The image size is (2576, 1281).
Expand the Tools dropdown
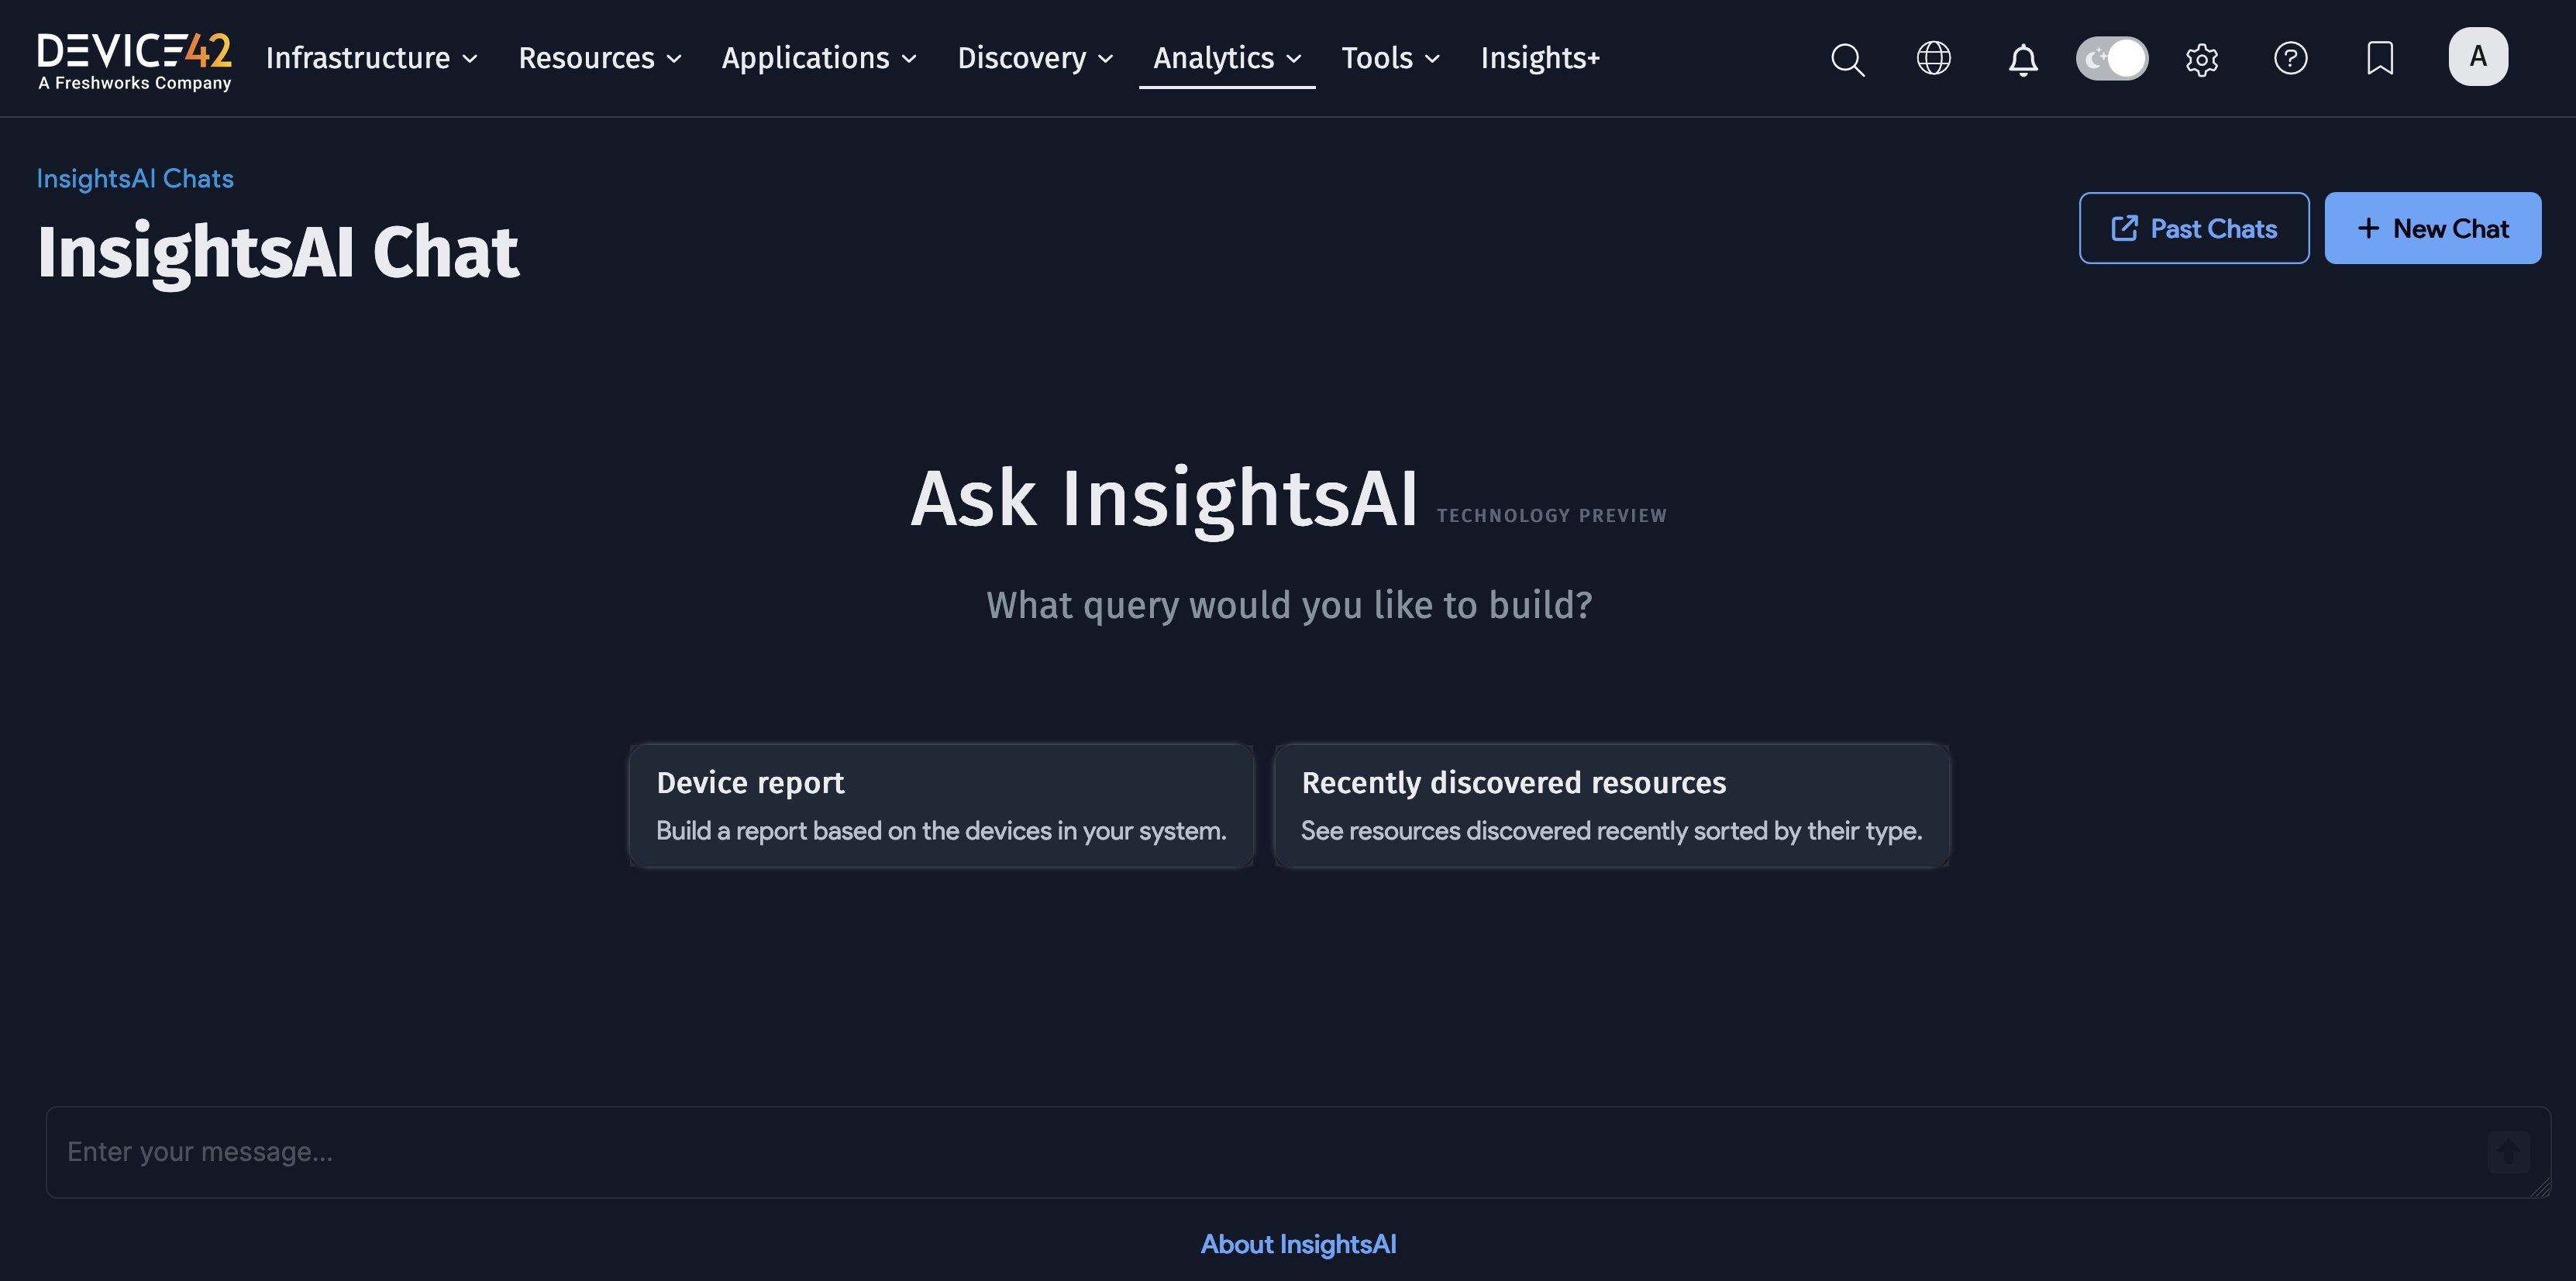point(1389,58)
